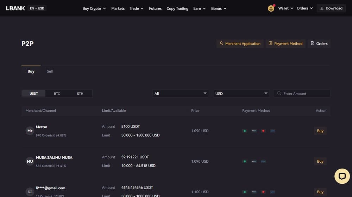Click Buy for merchant Mratm
Viewport: 352px width, 197px height.
[x=320, y=131]
